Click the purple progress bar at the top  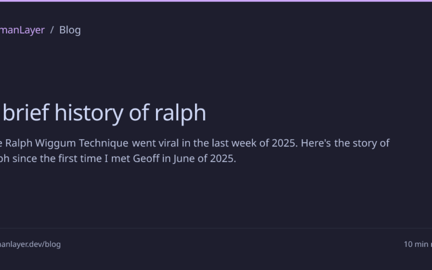(x=216, y=1)
